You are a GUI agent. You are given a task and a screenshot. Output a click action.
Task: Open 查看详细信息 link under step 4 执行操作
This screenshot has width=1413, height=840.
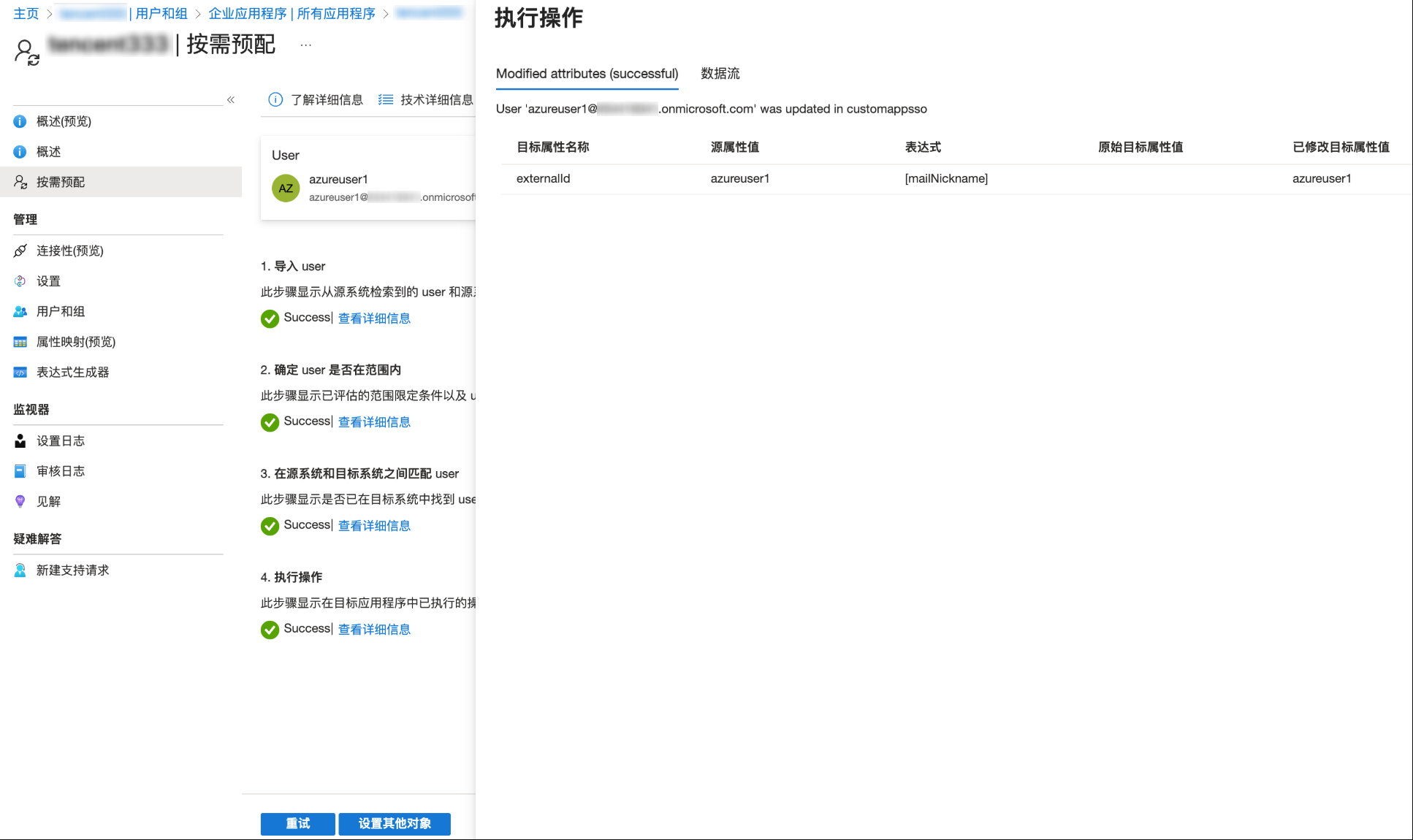click(374, 630)
